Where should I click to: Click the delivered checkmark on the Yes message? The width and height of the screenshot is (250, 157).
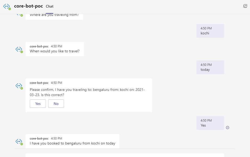[x=227, y=127]
